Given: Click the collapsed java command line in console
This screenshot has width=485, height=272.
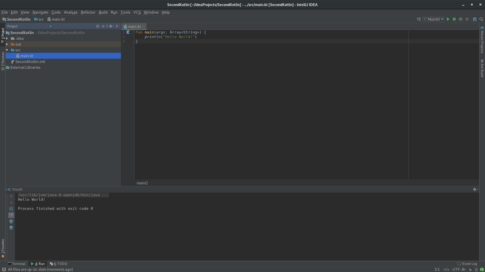Looking at the screenshot, I should (63, 195).
